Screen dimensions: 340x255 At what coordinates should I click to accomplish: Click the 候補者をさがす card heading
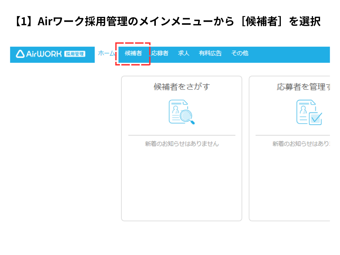[182, 87]
